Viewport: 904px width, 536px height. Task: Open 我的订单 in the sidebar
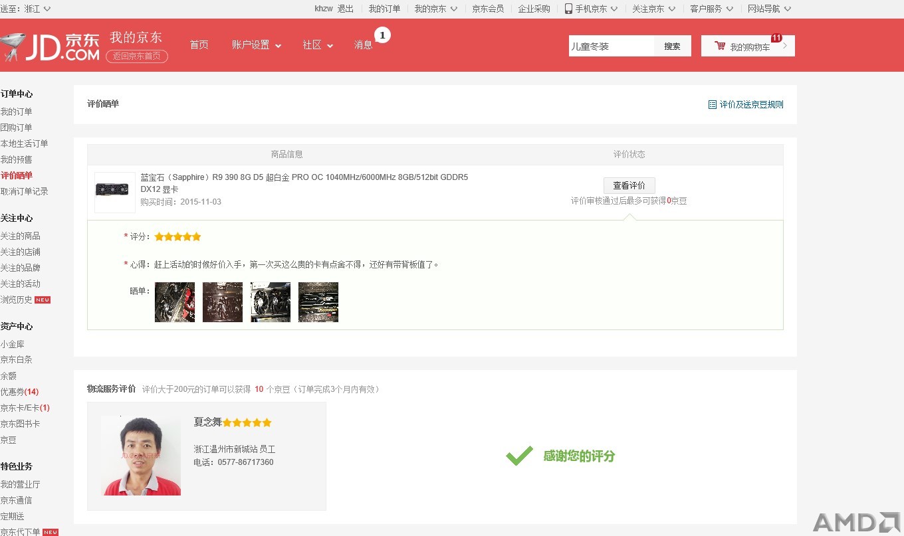pyautogui.click(x=16, y=112)
